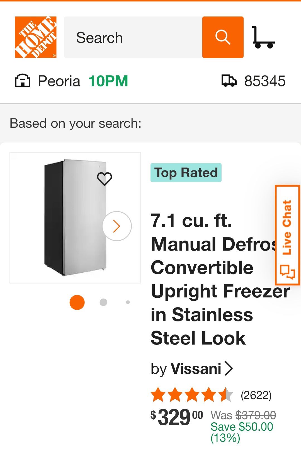
Task: Click chevron next to Vissani
Action: pyautogui.click(x=229, y=368)
